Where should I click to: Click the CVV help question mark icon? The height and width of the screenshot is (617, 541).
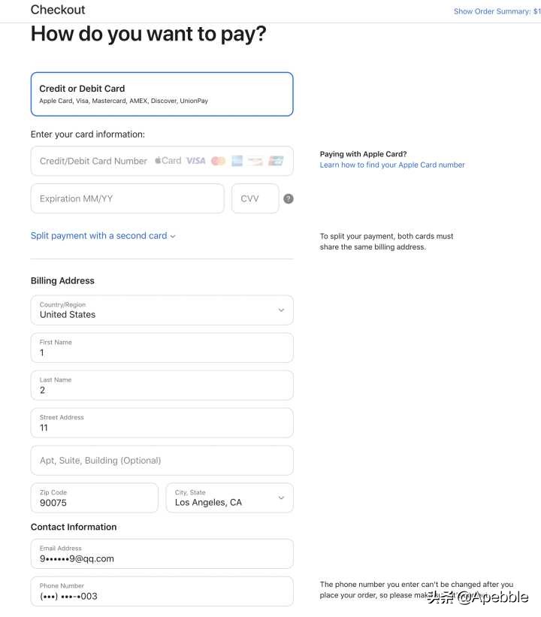[289, 199]
